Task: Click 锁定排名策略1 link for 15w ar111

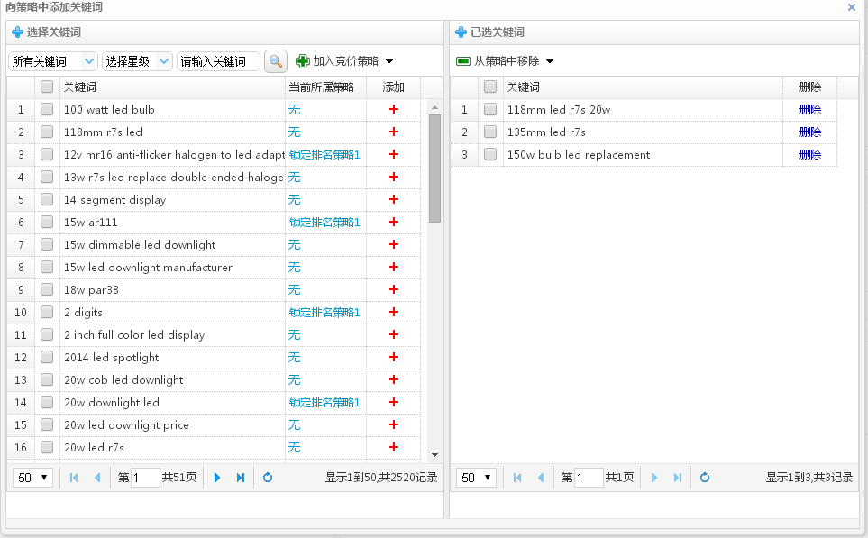Action: coord(324,223)
